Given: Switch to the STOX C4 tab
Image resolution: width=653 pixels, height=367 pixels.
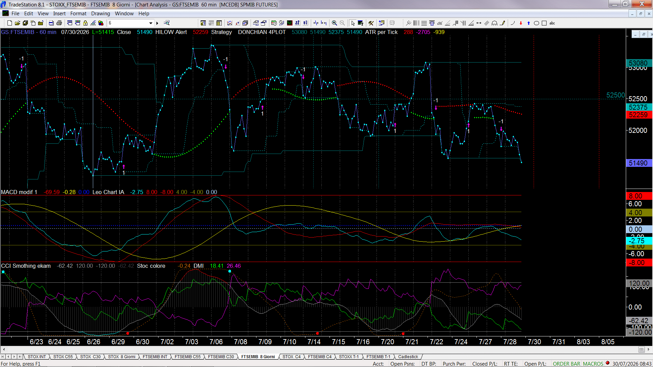Looking at the screenshot, I should pyautogui.click(x=291, y=357).
